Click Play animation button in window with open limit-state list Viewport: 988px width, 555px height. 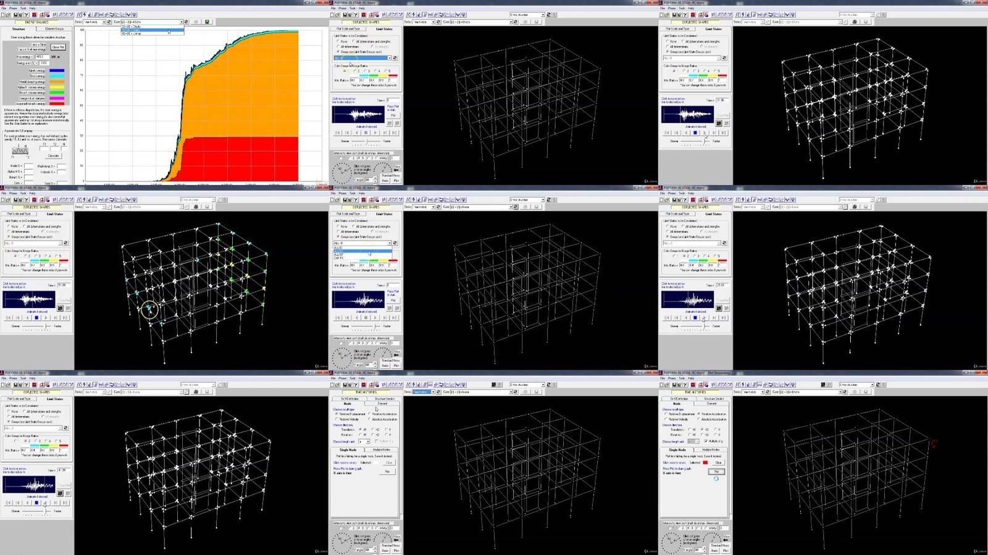pos(375,318)
